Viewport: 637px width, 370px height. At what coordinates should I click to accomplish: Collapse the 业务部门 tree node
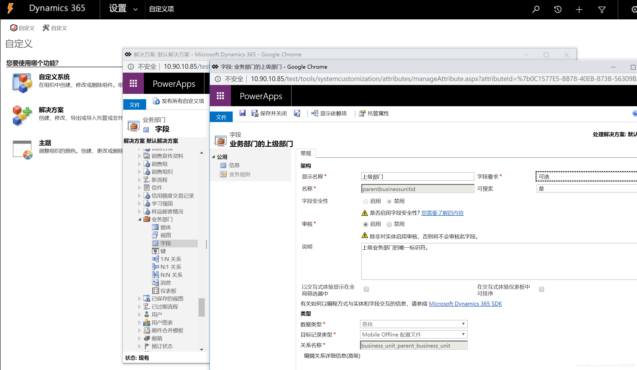[x=140, y=219]
